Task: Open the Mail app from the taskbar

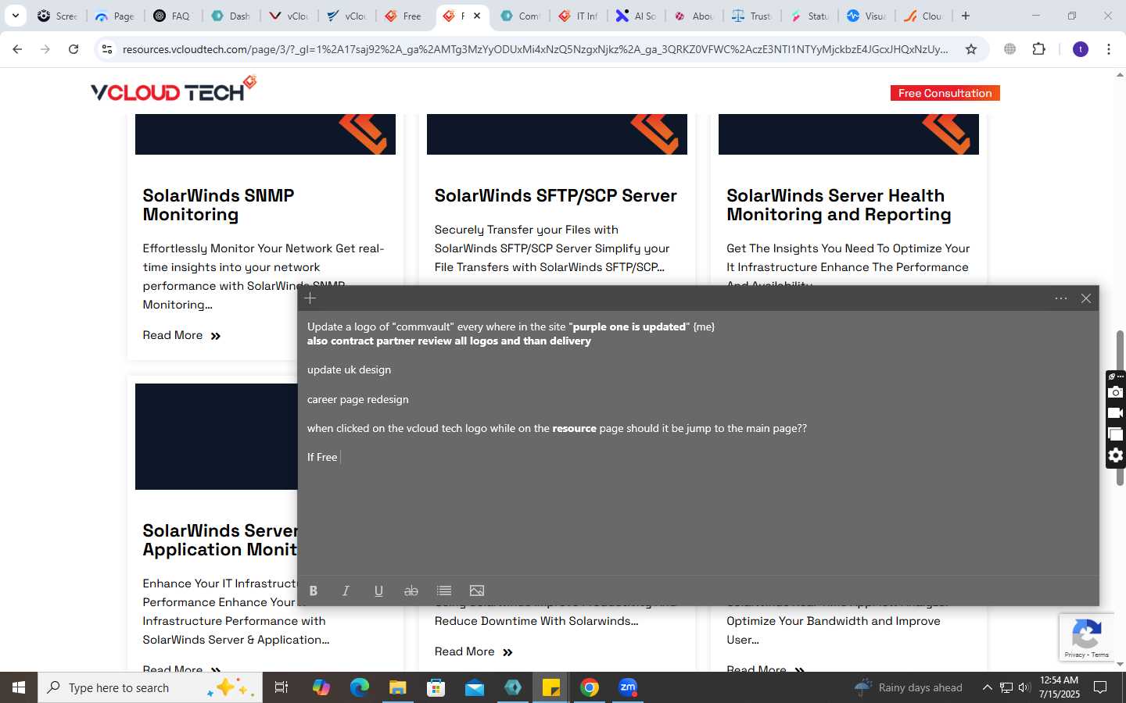Action: pos(475,687)
